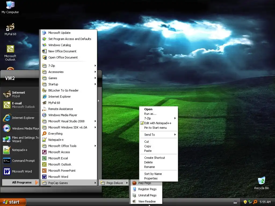The height and width of the screenshot is (206, 275).
Task: Click the security shield tray icon
Action: (x=245, y=202)
